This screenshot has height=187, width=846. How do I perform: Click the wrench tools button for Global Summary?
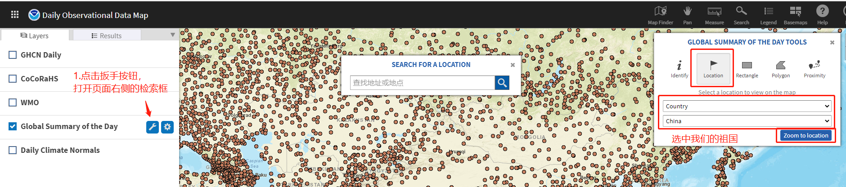coord(153,127)
